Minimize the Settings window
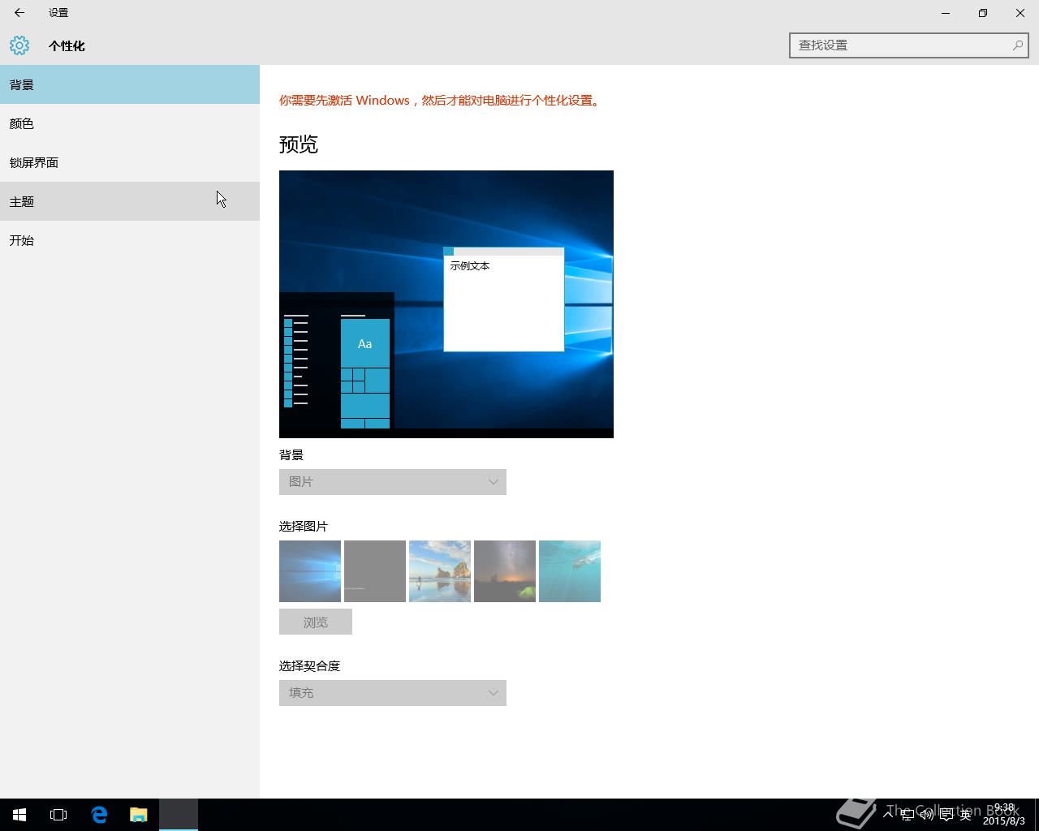Screen dimensions: 1039x831 [946, 13]
